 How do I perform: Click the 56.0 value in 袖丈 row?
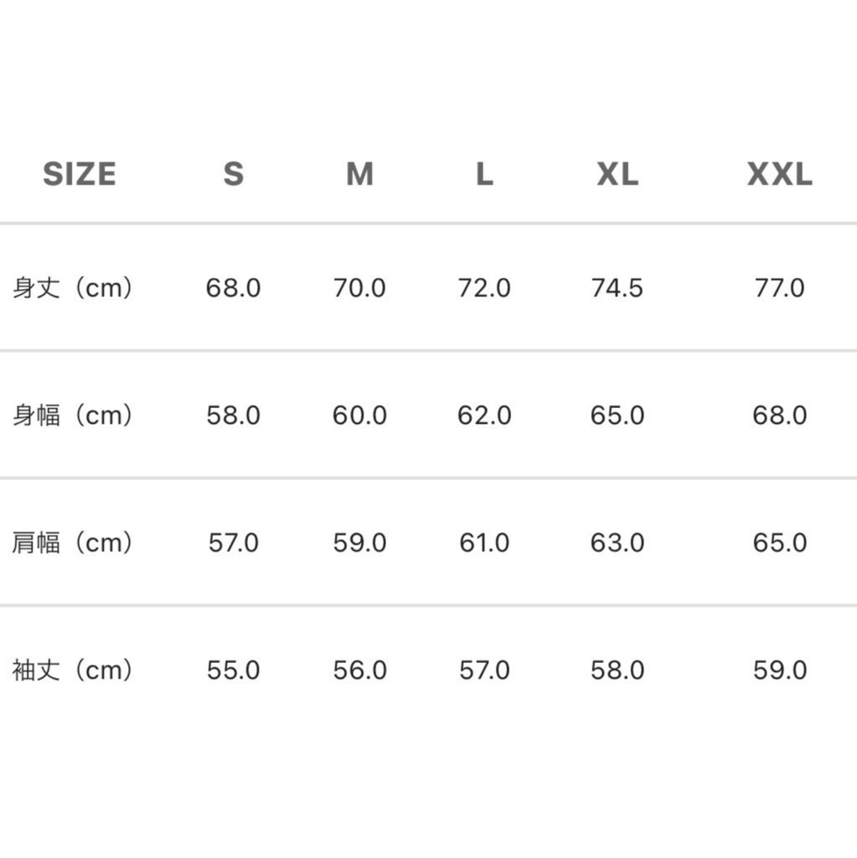point(359,670)
